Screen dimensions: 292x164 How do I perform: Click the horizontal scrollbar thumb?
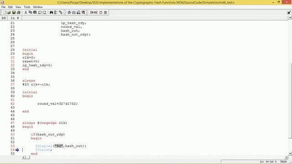point(27,157)
